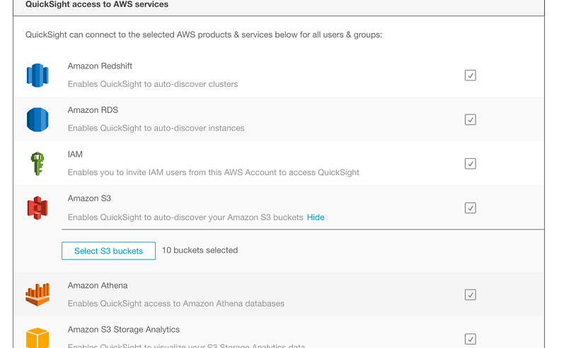566x348 pixels.
Task: Click the red Amazon S3 icon
Action: (37, 208)
